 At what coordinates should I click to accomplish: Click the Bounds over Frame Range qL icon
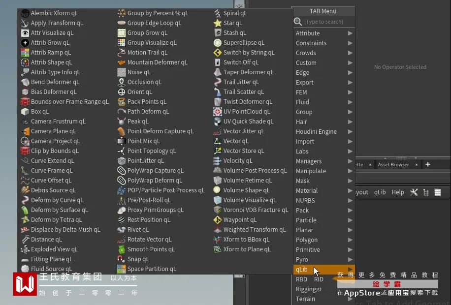tap(25, 102)
